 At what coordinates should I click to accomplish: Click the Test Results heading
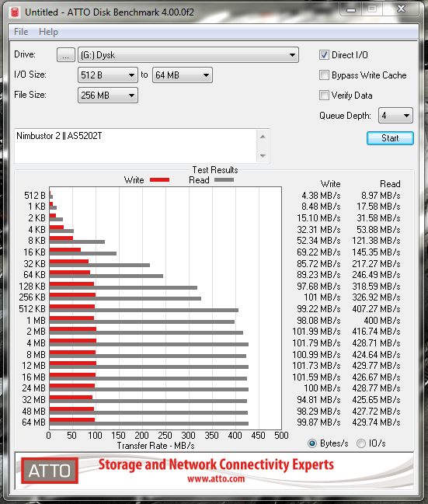pos(215,170)
